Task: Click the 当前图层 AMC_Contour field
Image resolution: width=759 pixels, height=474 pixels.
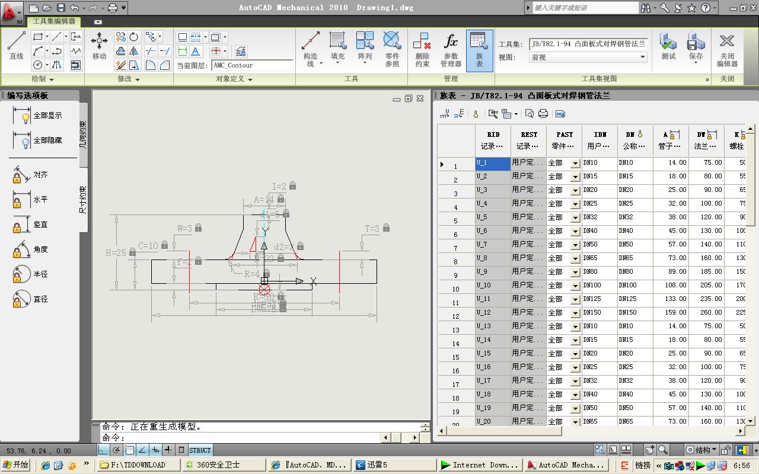Action: (x=252, y=65)
